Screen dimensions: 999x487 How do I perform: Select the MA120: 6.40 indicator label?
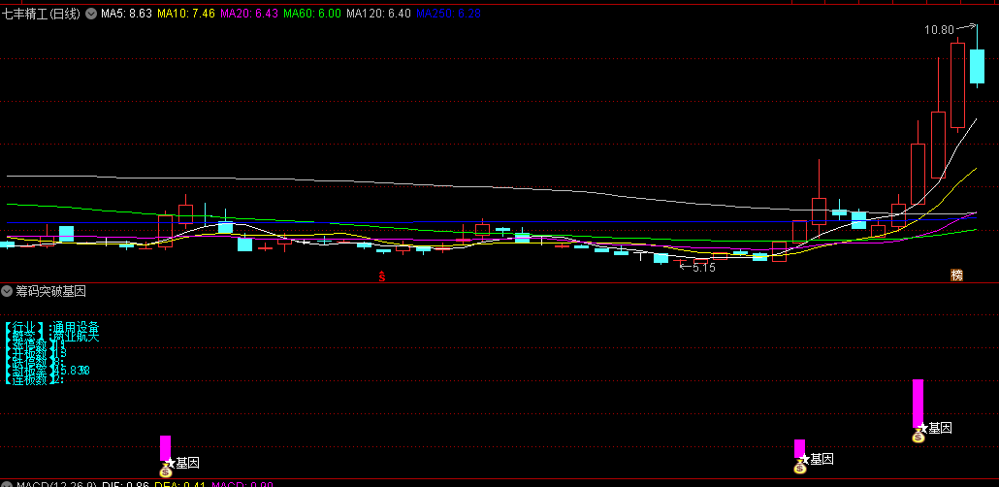(x=378, y=14)
